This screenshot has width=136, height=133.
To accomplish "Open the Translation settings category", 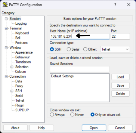I will click(23, 62).
